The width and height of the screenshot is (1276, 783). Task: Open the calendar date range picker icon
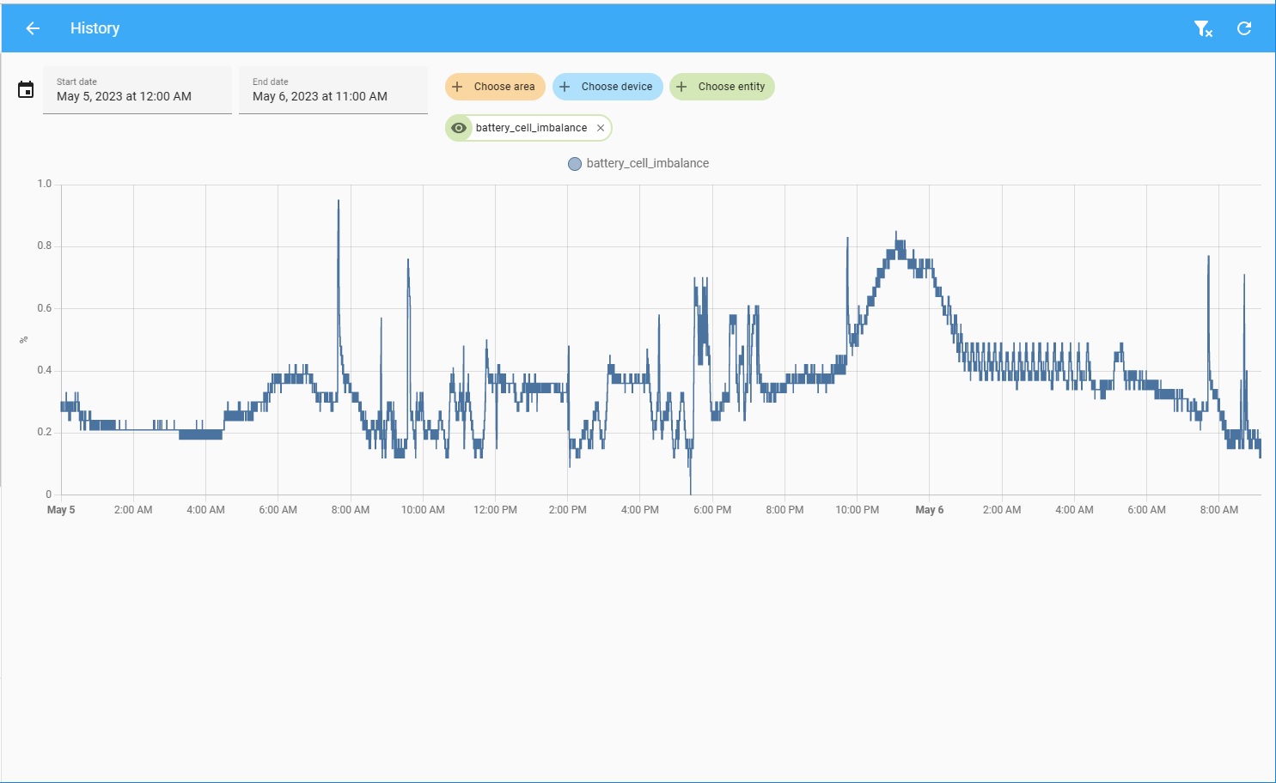[26, 89]
